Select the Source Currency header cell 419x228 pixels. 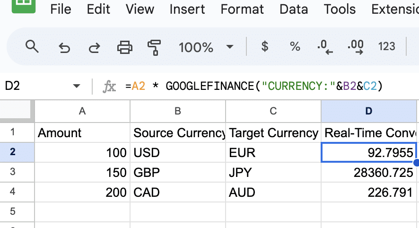[178, 132]
